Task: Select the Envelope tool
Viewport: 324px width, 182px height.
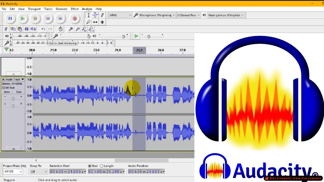Action: pos(95,15)
